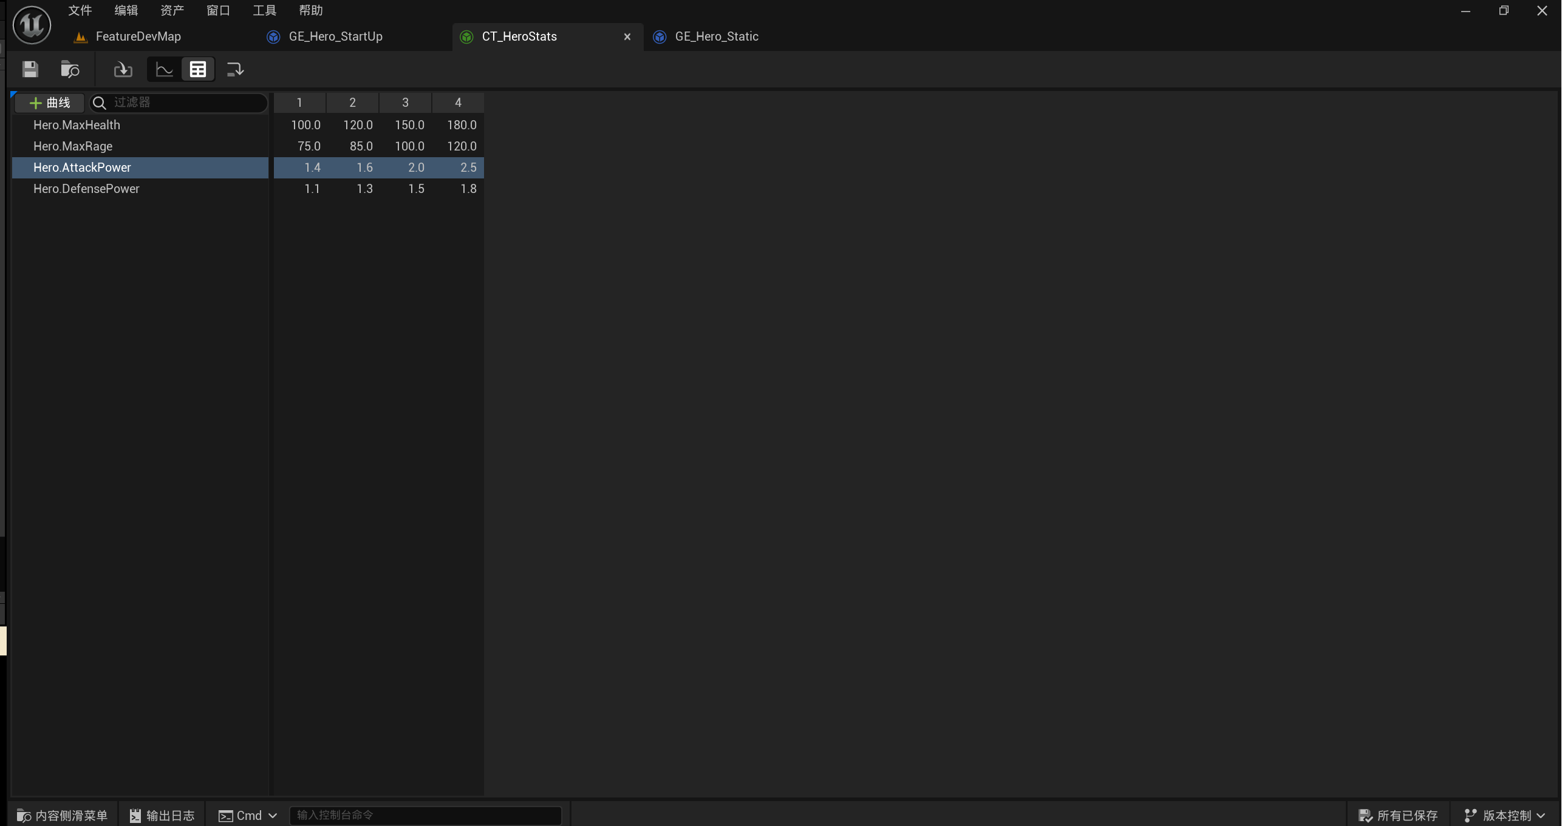Viewport: 1562px width, 826px height.
Task: Click DefensePower value 1.1
Action: pos(312,189)
